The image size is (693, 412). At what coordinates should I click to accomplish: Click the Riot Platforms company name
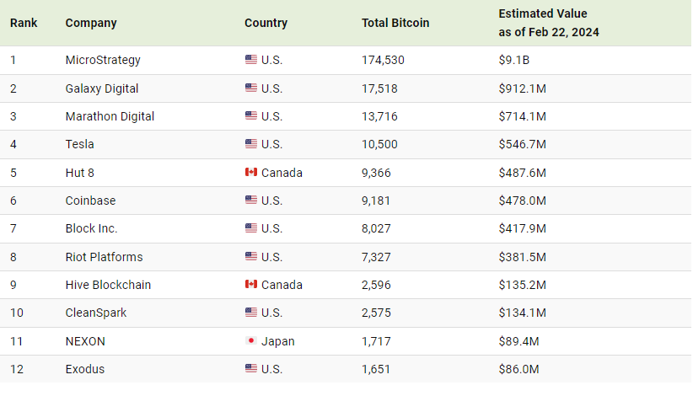tap(104, 257)
